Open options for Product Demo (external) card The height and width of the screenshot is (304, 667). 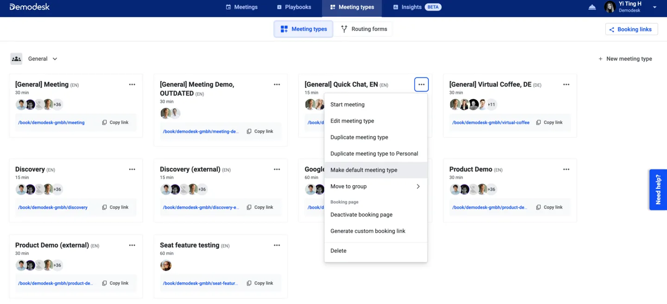[132, 245]
